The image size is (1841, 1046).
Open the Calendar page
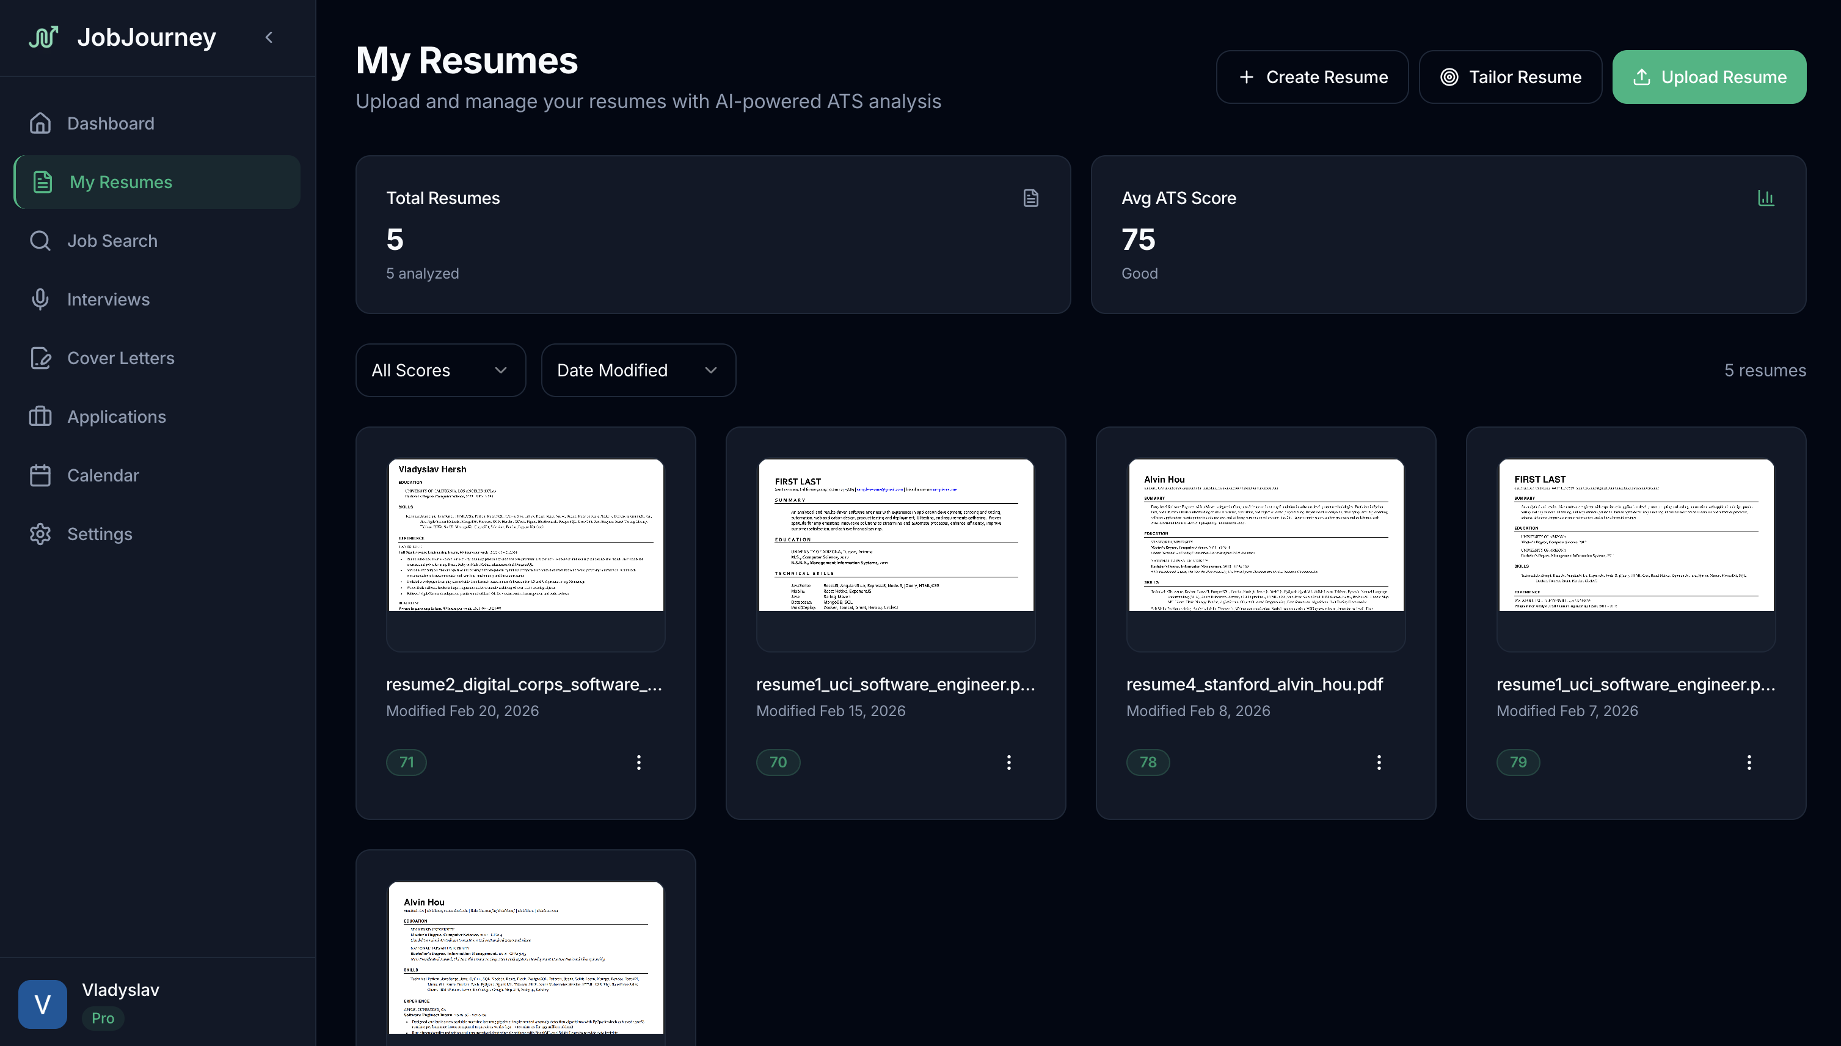(x=157, y=475)
